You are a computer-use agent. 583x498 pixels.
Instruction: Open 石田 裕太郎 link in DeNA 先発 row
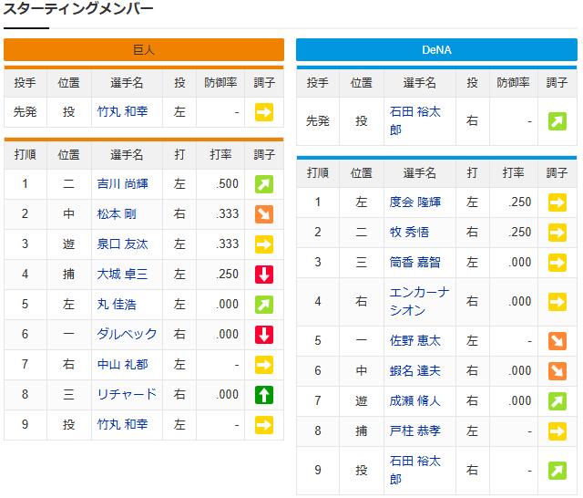[415, 121]
